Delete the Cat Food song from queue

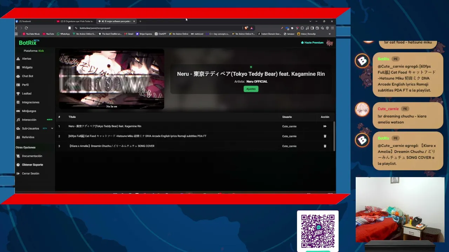click(325, 136)
